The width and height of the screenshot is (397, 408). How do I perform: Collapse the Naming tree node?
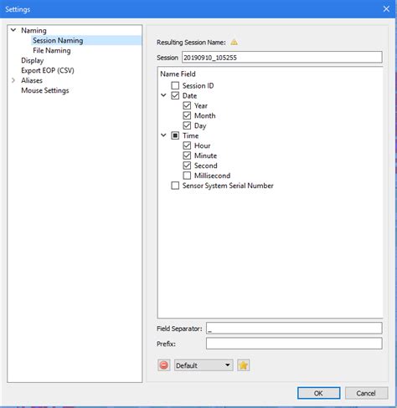point(13,30)
